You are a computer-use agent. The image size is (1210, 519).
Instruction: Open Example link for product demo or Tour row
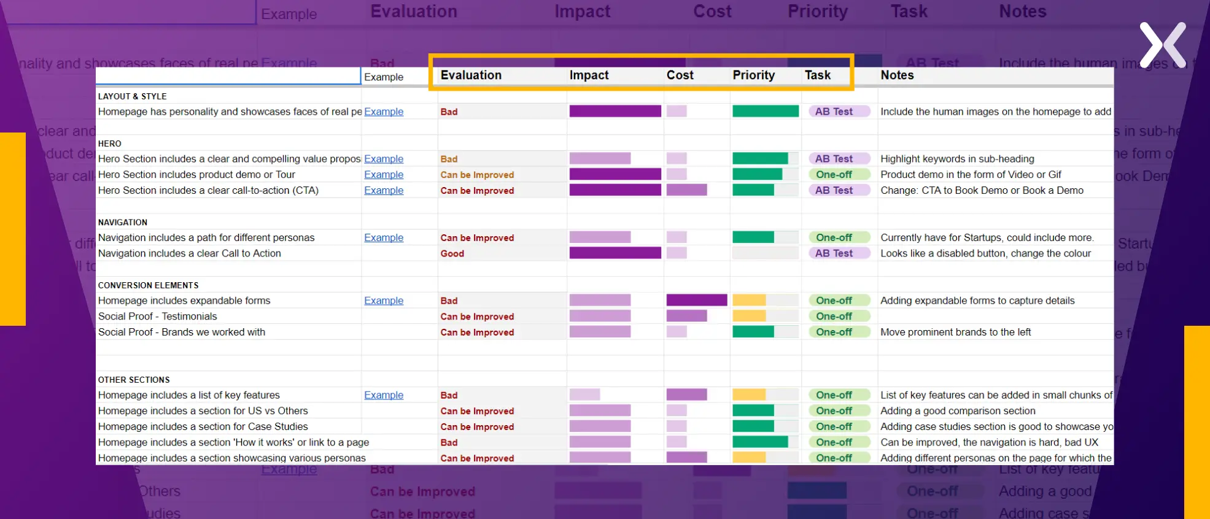click(x=384, y=175)
